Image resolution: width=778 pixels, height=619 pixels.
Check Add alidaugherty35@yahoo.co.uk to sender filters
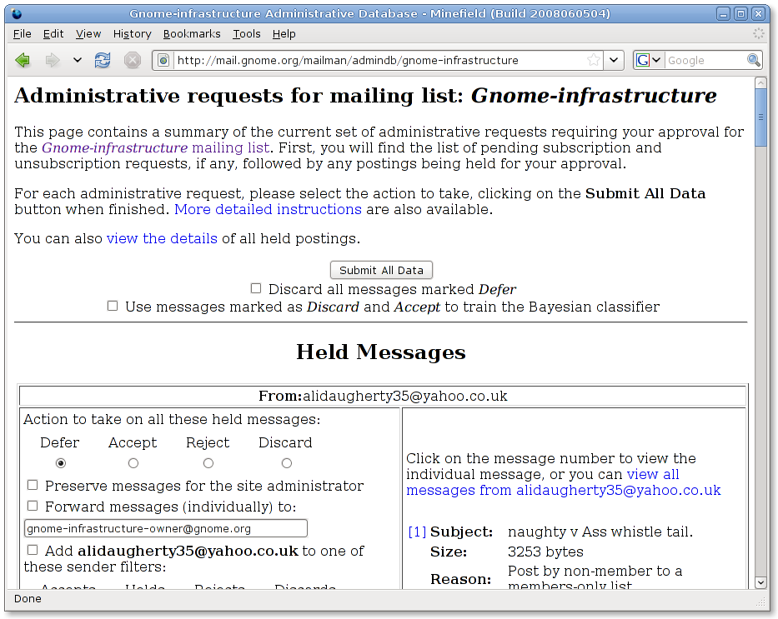(x=33, y=550)
